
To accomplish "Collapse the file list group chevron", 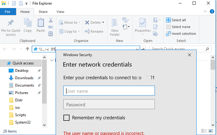I will [x=52, y=60].
